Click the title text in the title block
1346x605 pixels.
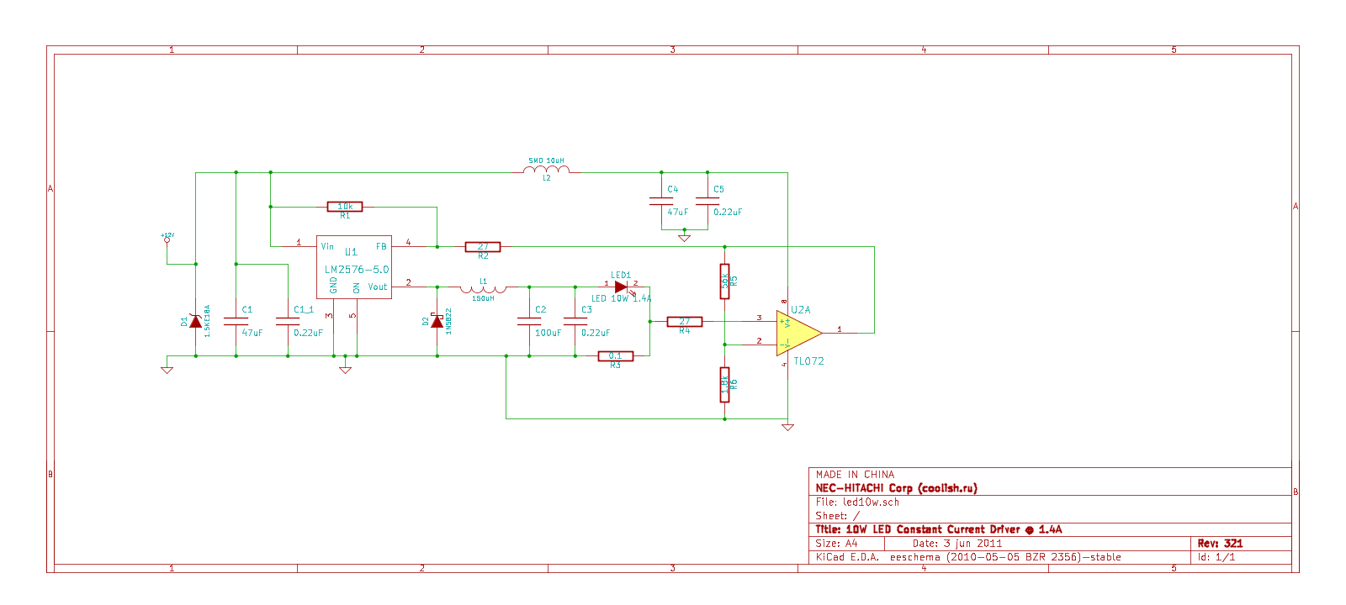[x=938, y=529]
